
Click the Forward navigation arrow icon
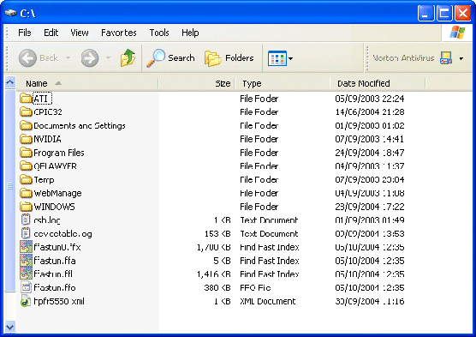point(90,57)
